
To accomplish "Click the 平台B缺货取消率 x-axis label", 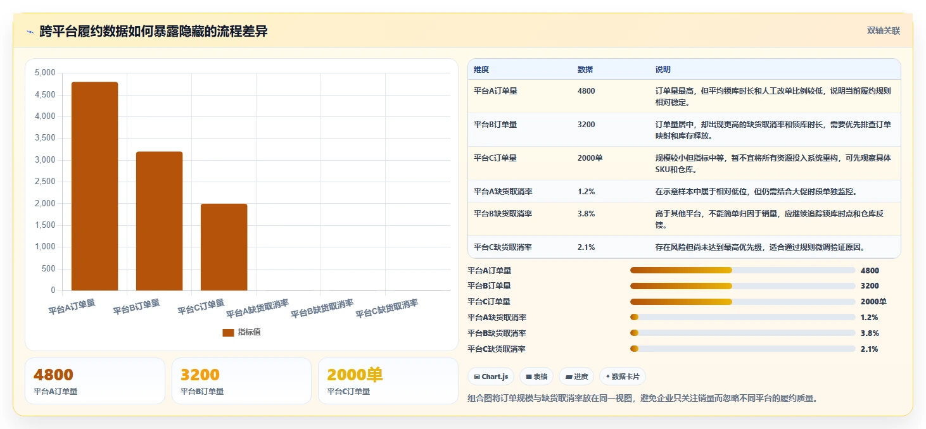I will [322, 309].
